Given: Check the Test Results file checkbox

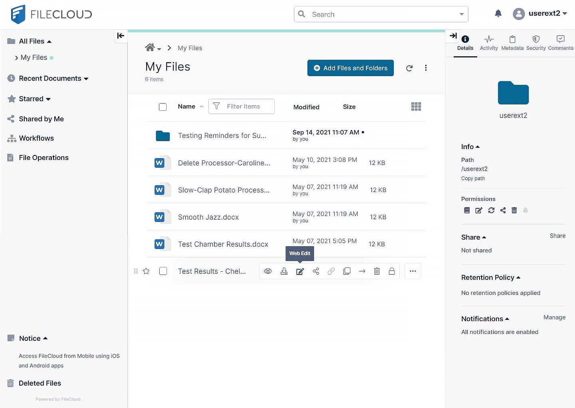Looking at the screenshot, I should click(163, 271).
